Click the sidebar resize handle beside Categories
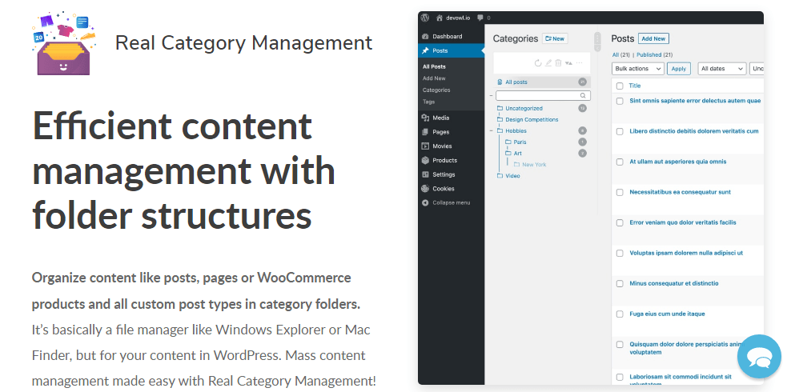Image resolution: width=795 pixels, height=392 pixels. [x=597, y=42]
